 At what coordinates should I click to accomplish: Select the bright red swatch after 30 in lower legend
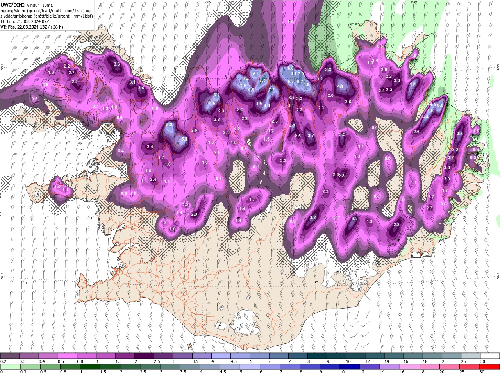coord(489,367)
